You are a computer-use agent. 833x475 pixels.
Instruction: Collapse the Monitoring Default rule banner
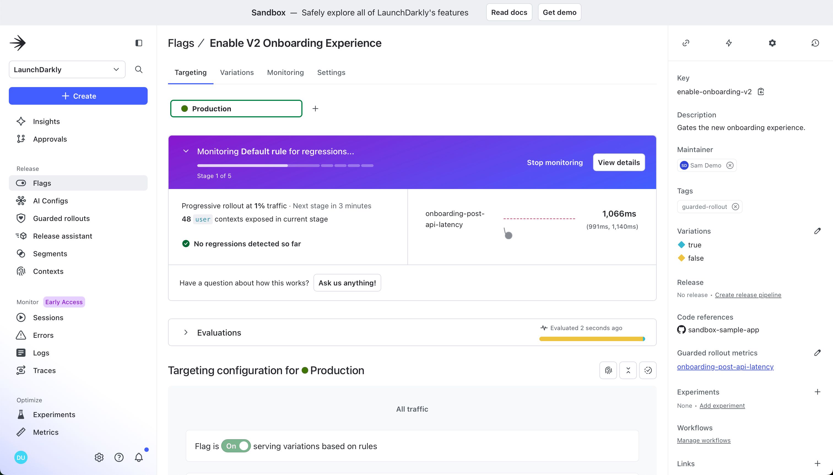186,151
